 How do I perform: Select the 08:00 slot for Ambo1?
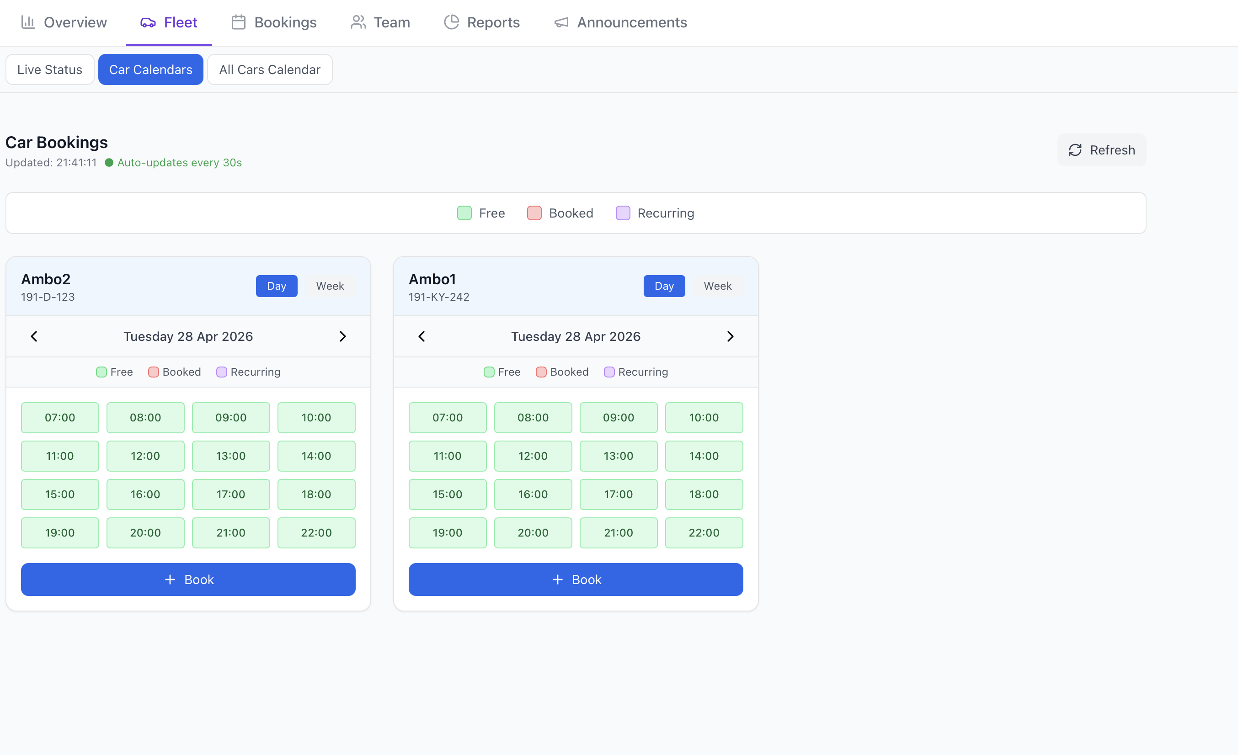click(533, 417)
